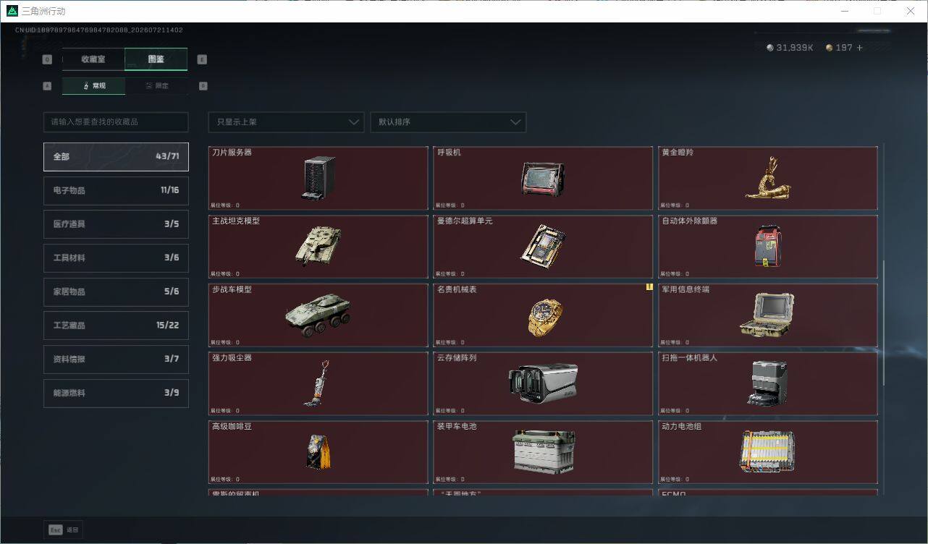Viewport: 928px width, 544px height.
Task: Choose the 家居物品 5/6 category
Action: (x=116, y=292)
